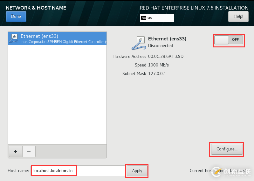This screenshot has width=254, height=181.
Task: Click the Disconnected status text
Action: click(x=161, y=46)
